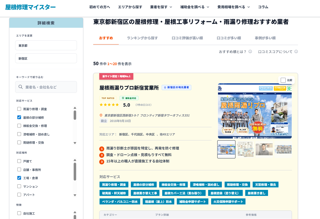Tick the 比較 compare checkbox
Screen dimensions: 320x219
click(x=283, y=80)
